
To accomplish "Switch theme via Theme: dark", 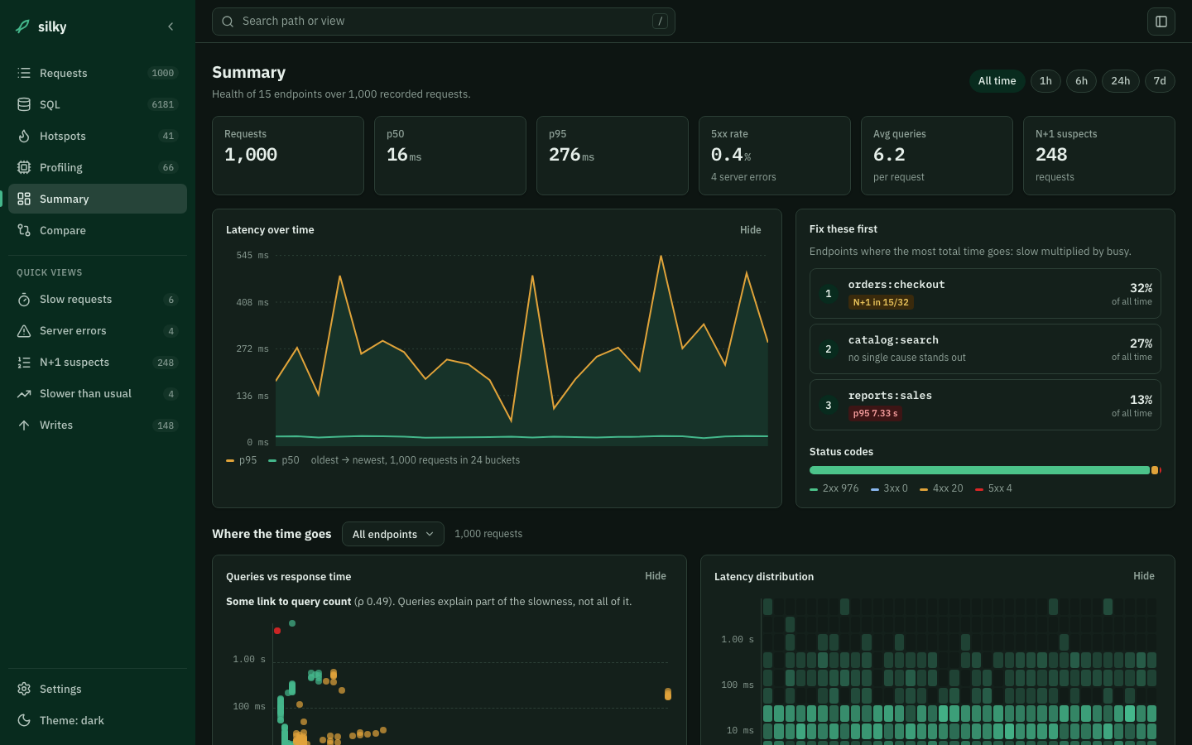I will (98, 720).
